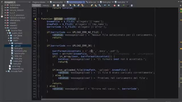
Task: Click the Bollettino project icon
Action: click(x=8, y=8)
